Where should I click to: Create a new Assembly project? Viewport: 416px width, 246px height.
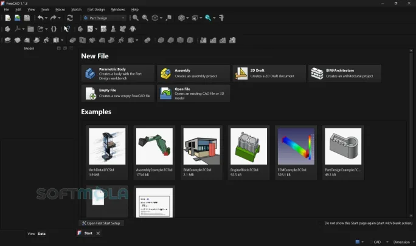[x=193, y=73]
